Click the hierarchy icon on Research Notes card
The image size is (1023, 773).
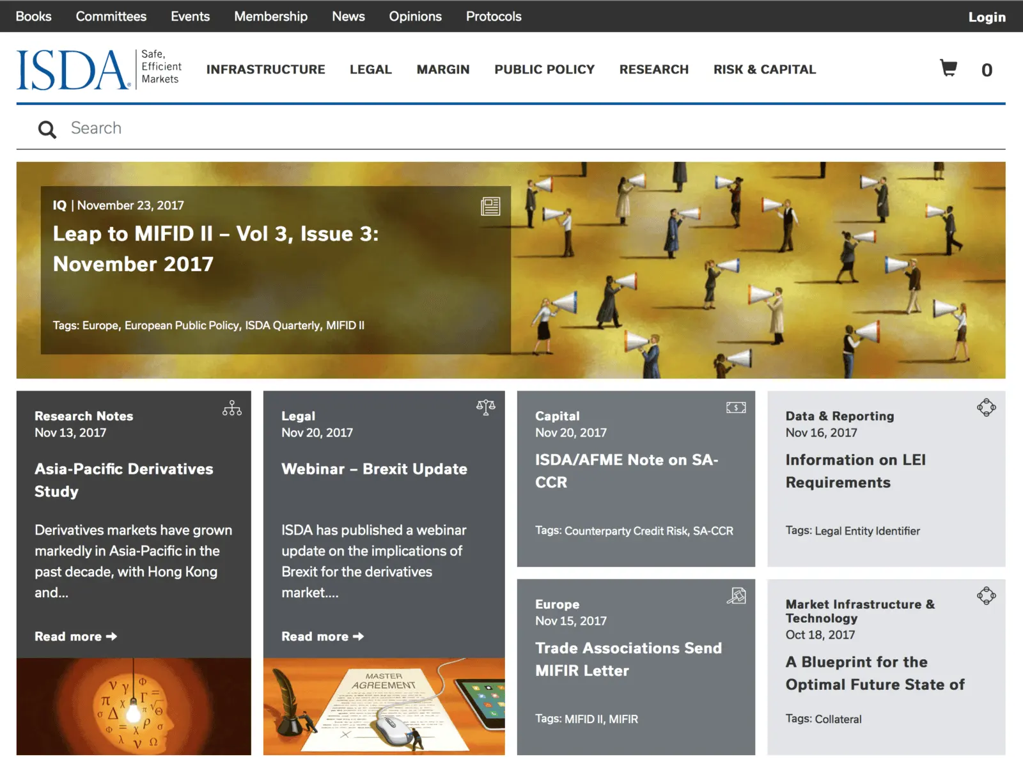tap(232, 408)
